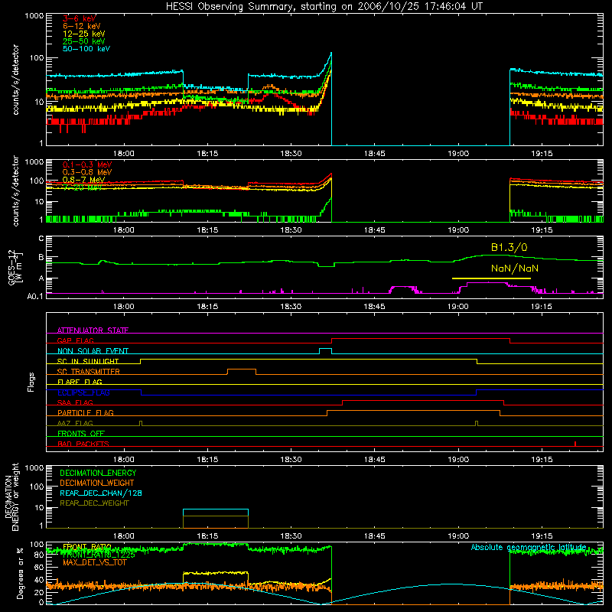Select the REAR_DEC_WEIGHT legend label
612x612 pixels.
coord(94,503)
